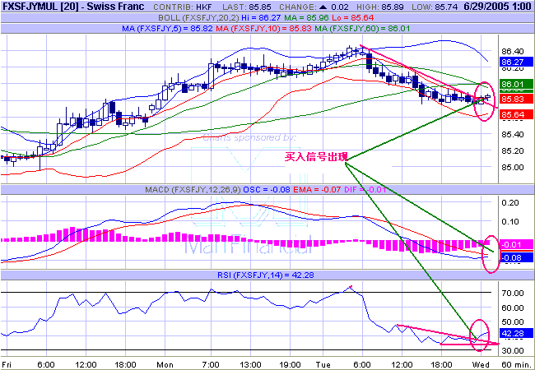Click the 'Fri' day label on time axis
This screenshot has height=370, width=535.
click(7, 364)
